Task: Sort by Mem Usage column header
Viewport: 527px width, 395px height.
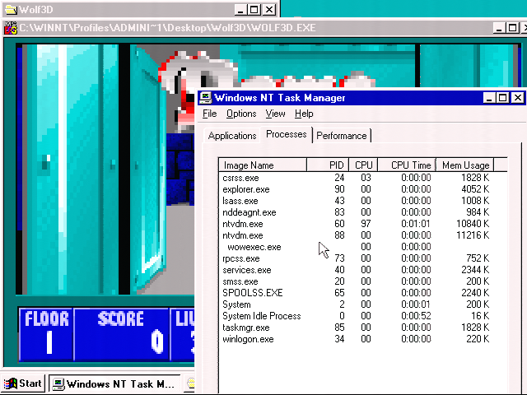Action: 465,165
